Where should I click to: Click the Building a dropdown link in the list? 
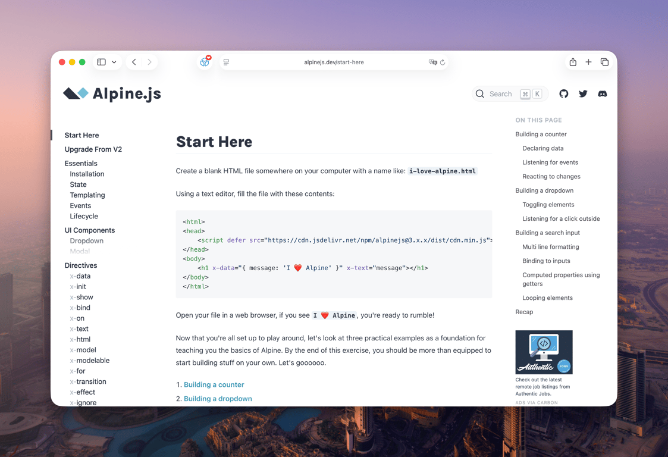[x=218, y=399]
